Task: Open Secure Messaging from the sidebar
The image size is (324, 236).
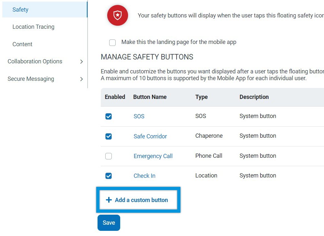Action: [31, 79]
